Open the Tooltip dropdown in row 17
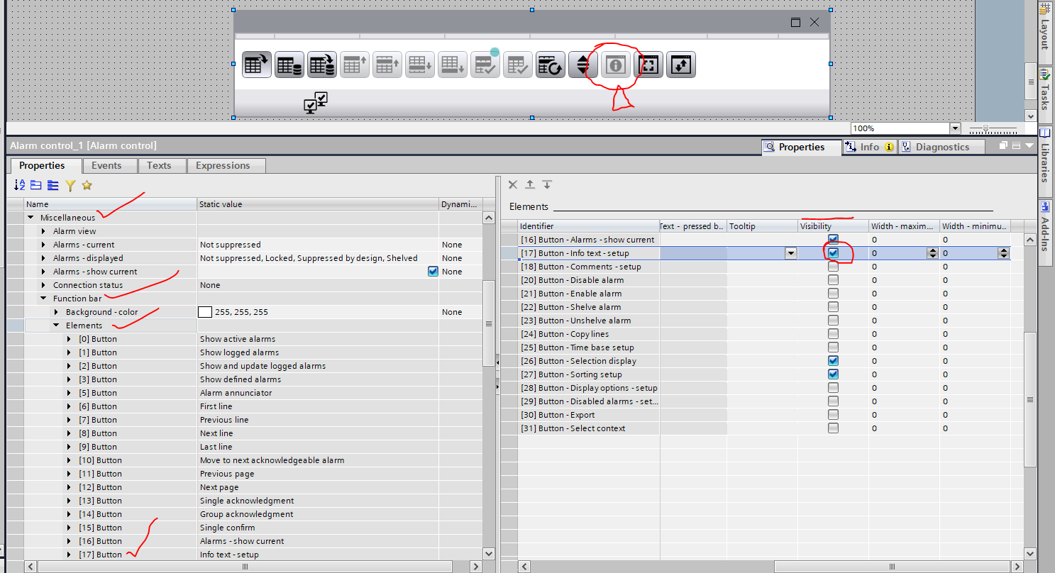1055x573 pixels. 790,253
